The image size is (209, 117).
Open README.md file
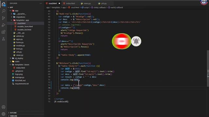click(x=20, y=81)
